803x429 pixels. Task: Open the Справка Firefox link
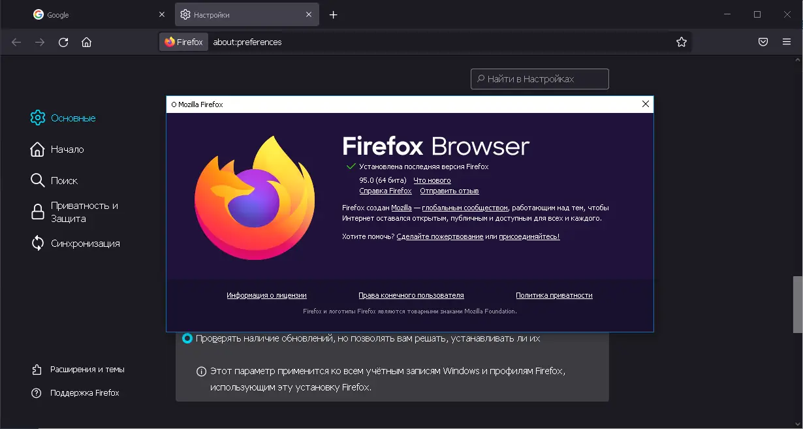386,191
